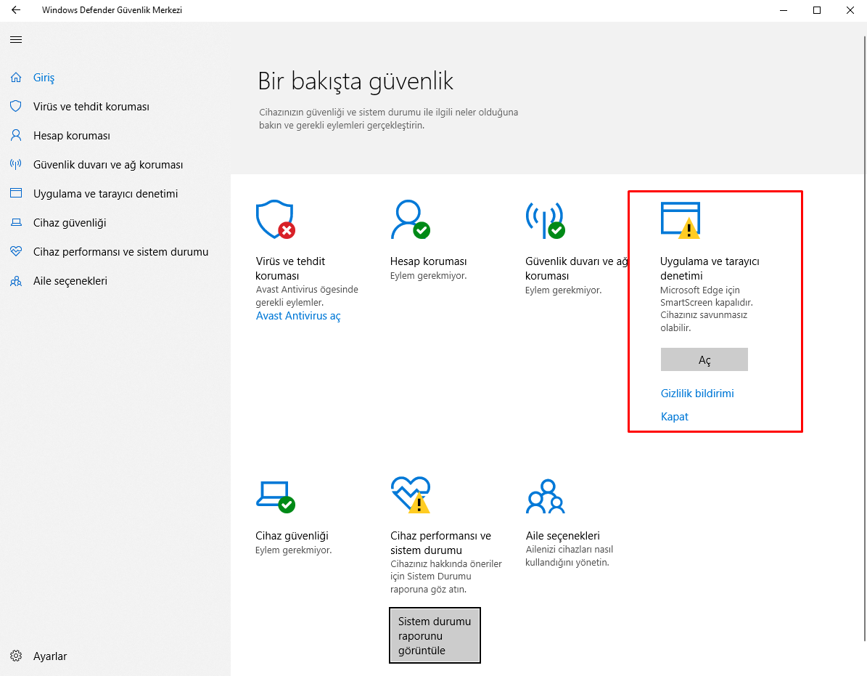867x676 pixels.
Task: Click sidebar antenna icon for Güvenlik duvarı
Action: click(x=16, y=164)
